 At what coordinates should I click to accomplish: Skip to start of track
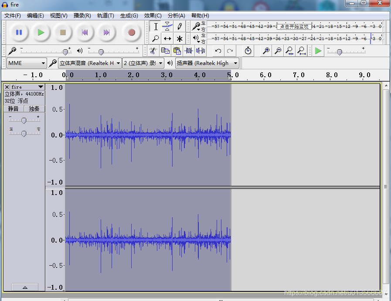pos(85,32)
